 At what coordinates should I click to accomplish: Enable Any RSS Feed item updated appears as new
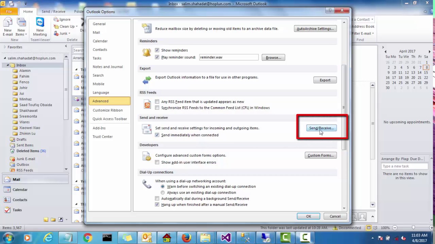[157, 102]
